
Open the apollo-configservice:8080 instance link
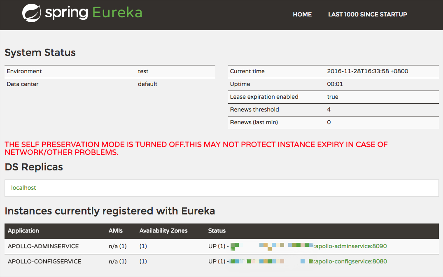pyautogui.click(x=350, y=261)
